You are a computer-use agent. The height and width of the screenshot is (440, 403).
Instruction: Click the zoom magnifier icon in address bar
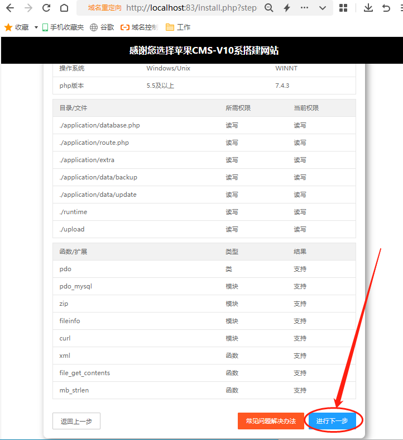coord(269,8)
